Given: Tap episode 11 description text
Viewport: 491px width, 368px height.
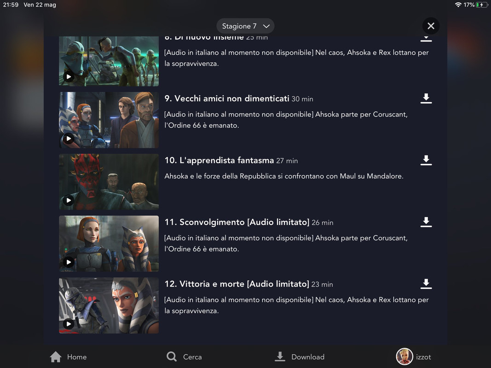Looking at the screenshot, I should (x=286, y=243).
